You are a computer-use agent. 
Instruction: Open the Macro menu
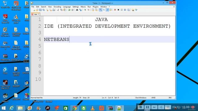click(83, 7)
